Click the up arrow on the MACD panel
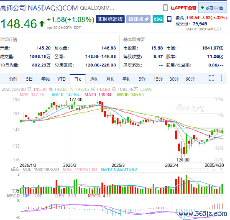Screen dimensions: 230x220 click(x=214, y=196)
